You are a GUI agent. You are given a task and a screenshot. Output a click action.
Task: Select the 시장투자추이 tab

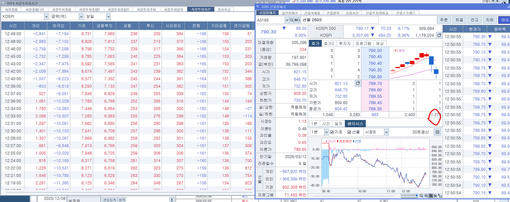coord(146,10)
